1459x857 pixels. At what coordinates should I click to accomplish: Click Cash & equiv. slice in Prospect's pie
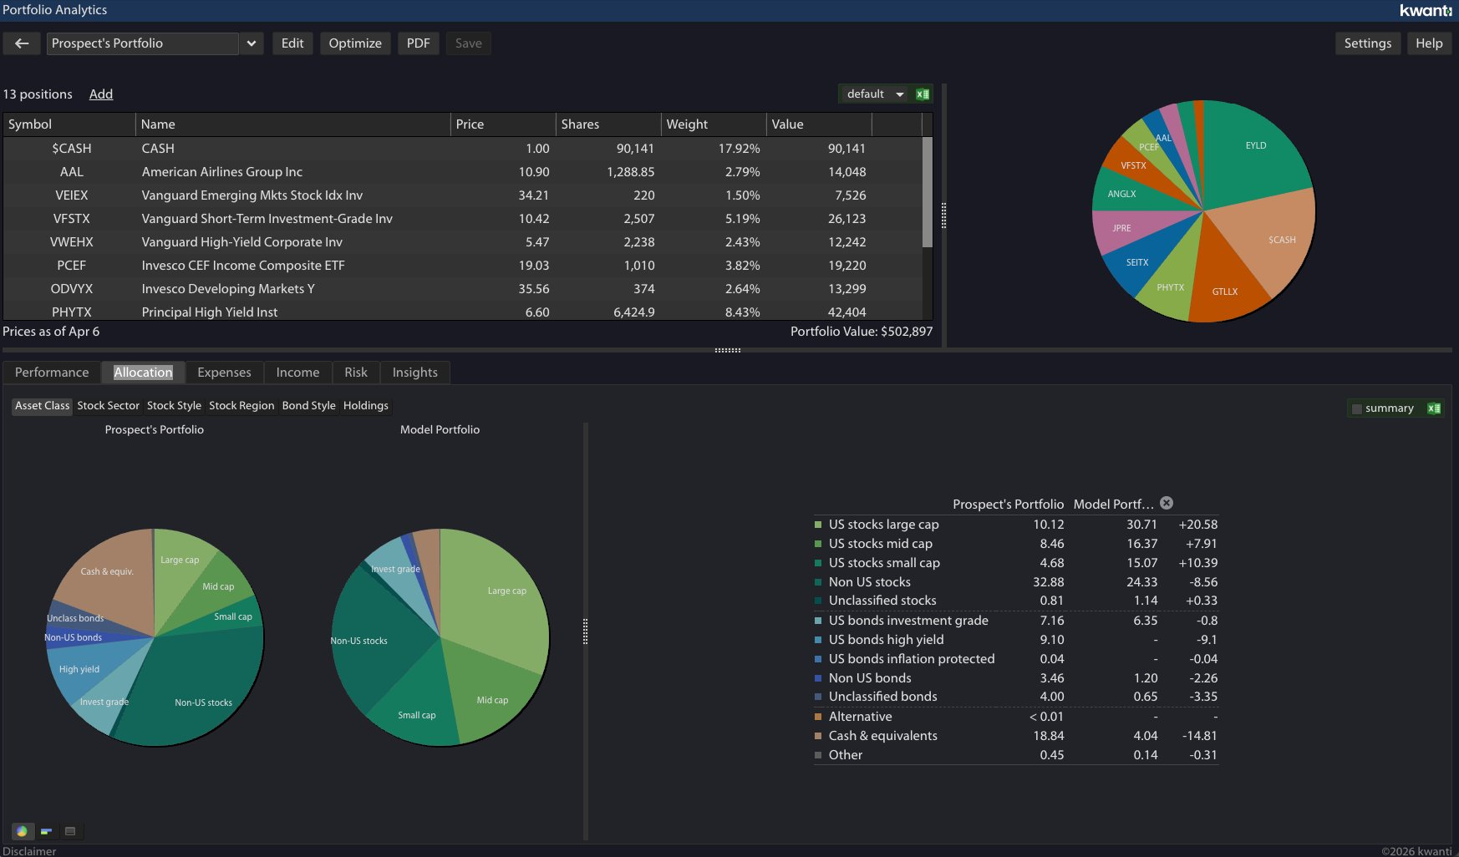[x=107, y=571]
